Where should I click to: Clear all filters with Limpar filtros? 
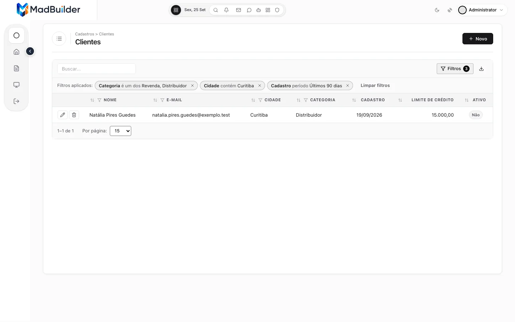[x=375, y=86]
